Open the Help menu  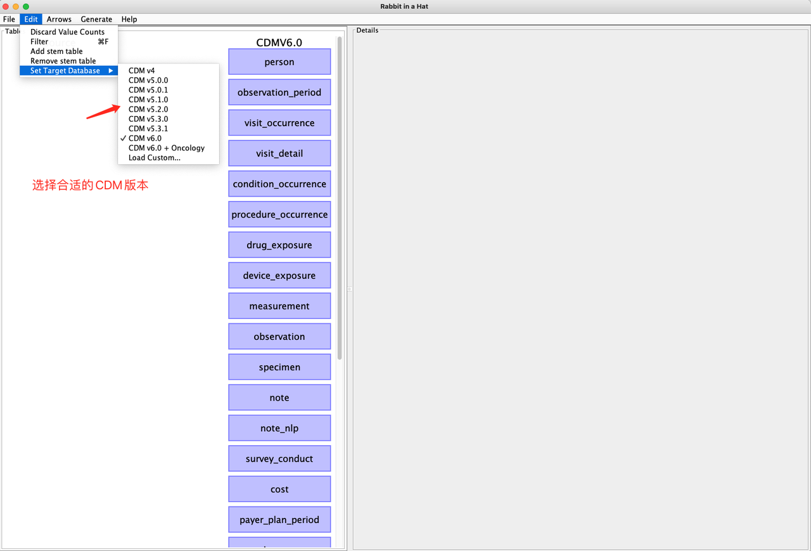pyautogui.click(x=129, y=19)
